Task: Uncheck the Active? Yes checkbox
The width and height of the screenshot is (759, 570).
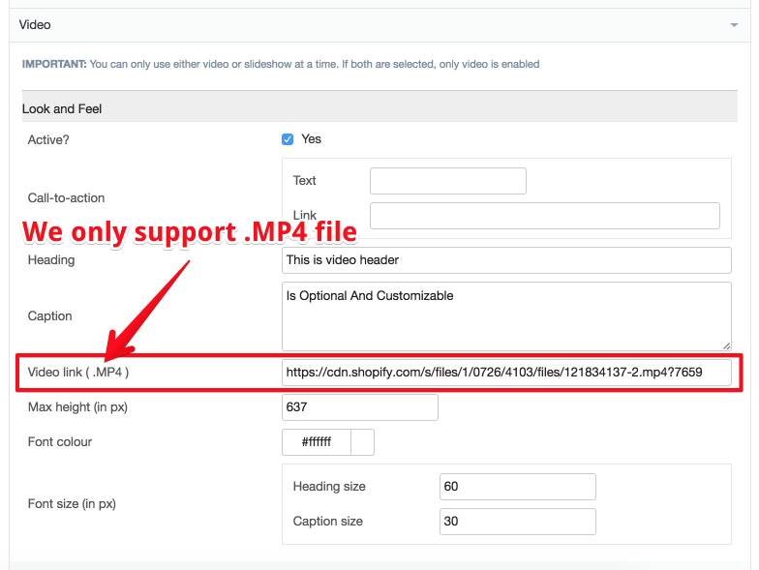Action: [288, 139]
